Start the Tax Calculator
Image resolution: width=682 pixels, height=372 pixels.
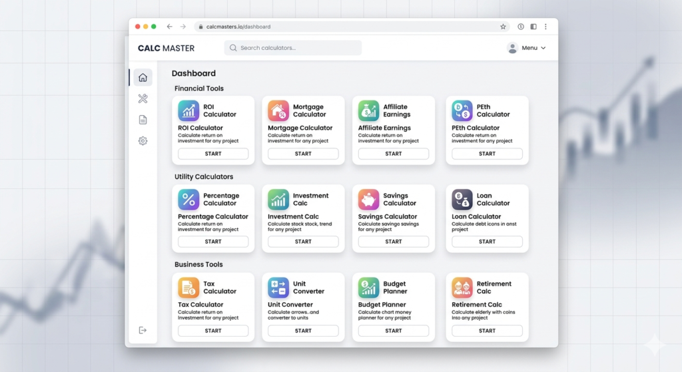(x=213, y=331)
